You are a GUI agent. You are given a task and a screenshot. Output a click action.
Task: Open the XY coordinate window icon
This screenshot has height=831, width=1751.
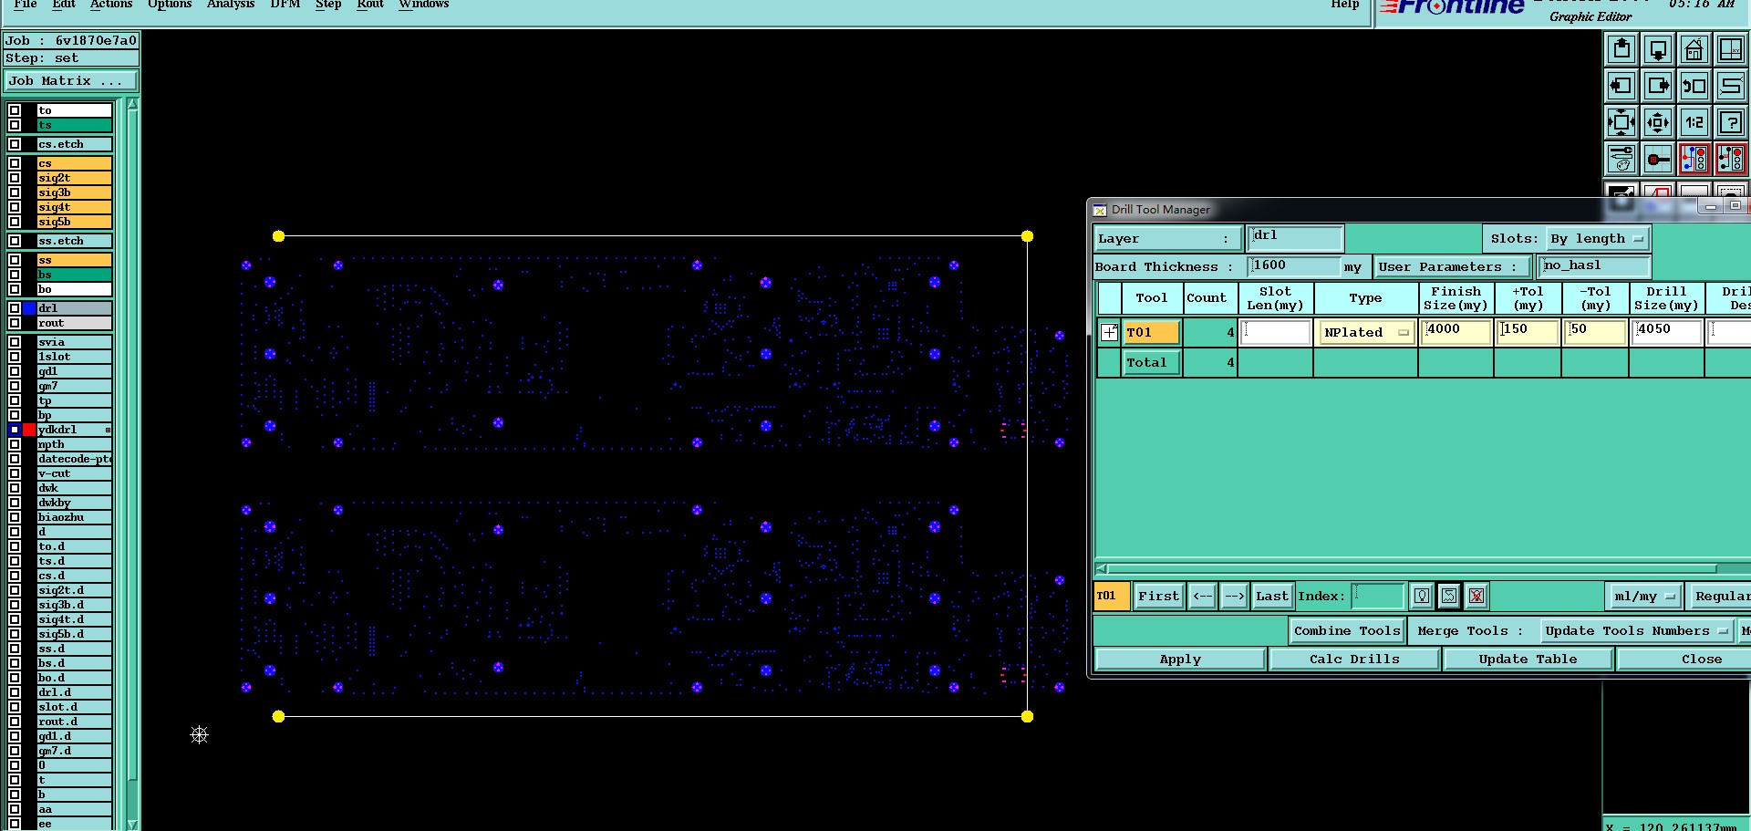click(x=1730, y=49)
